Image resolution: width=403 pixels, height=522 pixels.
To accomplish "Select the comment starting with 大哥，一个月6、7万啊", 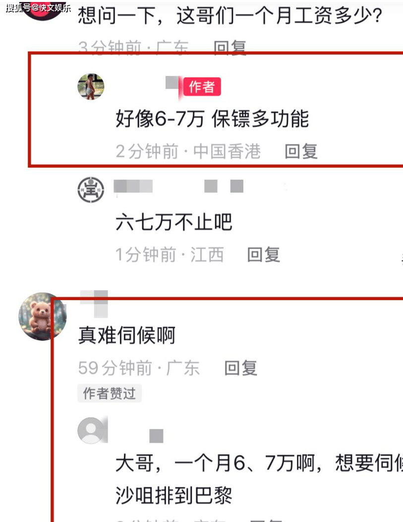I will [x=259, y=479].
